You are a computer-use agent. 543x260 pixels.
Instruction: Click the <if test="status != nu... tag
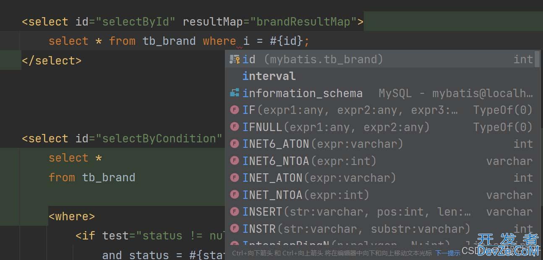(150, 236)
